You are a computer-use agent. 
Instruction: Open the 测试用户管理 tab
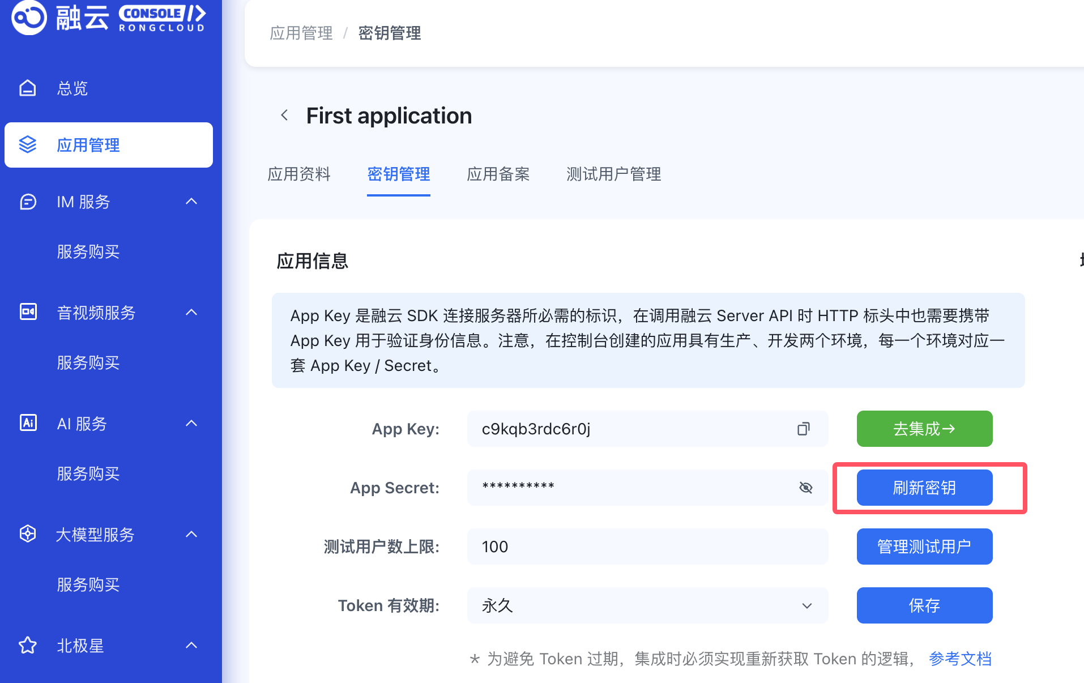tap(614, 174)
